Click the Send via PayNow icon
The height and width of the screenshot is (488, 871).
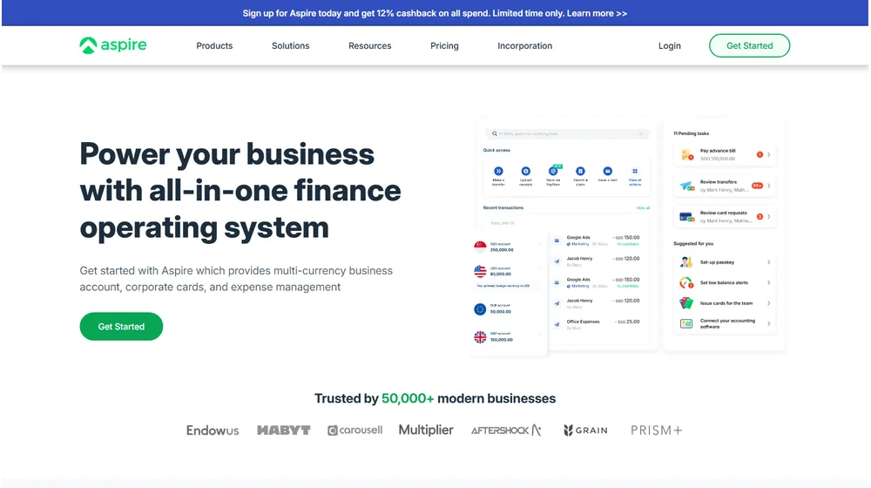[x=553, y=171]
